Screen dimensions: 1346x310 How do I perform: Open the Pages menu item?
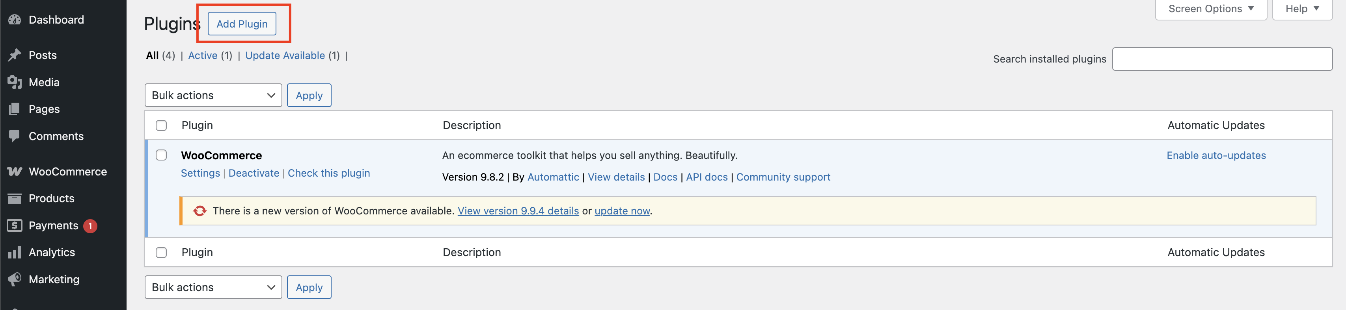click(x=45, y=109)
